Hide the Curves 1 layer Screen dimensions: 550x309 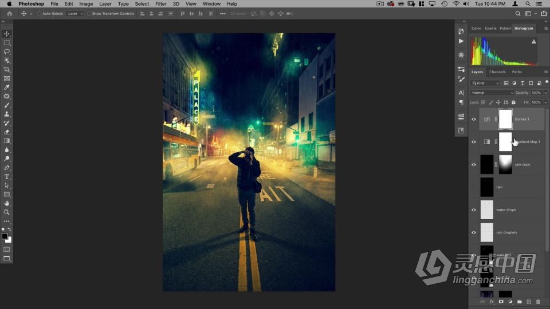coord(474,119)
